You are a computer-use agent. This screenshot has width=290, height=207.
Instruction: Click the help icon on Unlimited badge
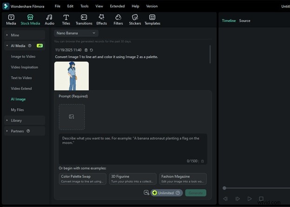click(178, 193)
